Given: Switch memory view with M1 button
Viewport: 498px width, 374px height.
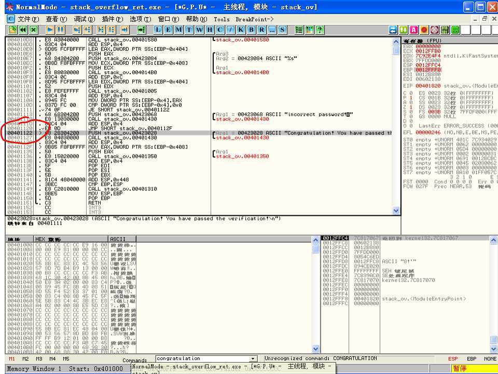Looking at the screenshot, I should click(x=12, y=359).
